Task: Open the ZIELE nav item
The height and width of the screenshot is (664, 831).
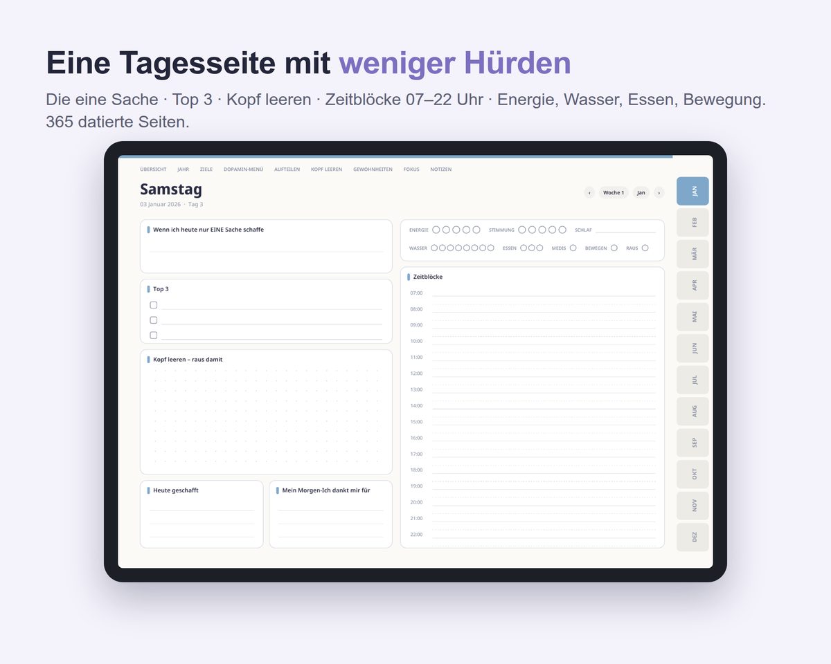Action: click(x=206, y=169)
